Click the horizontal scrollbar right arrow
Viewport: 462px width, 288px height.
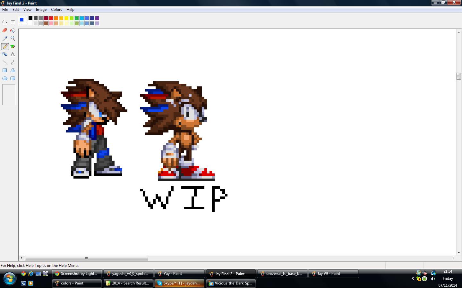click(453, 258)
